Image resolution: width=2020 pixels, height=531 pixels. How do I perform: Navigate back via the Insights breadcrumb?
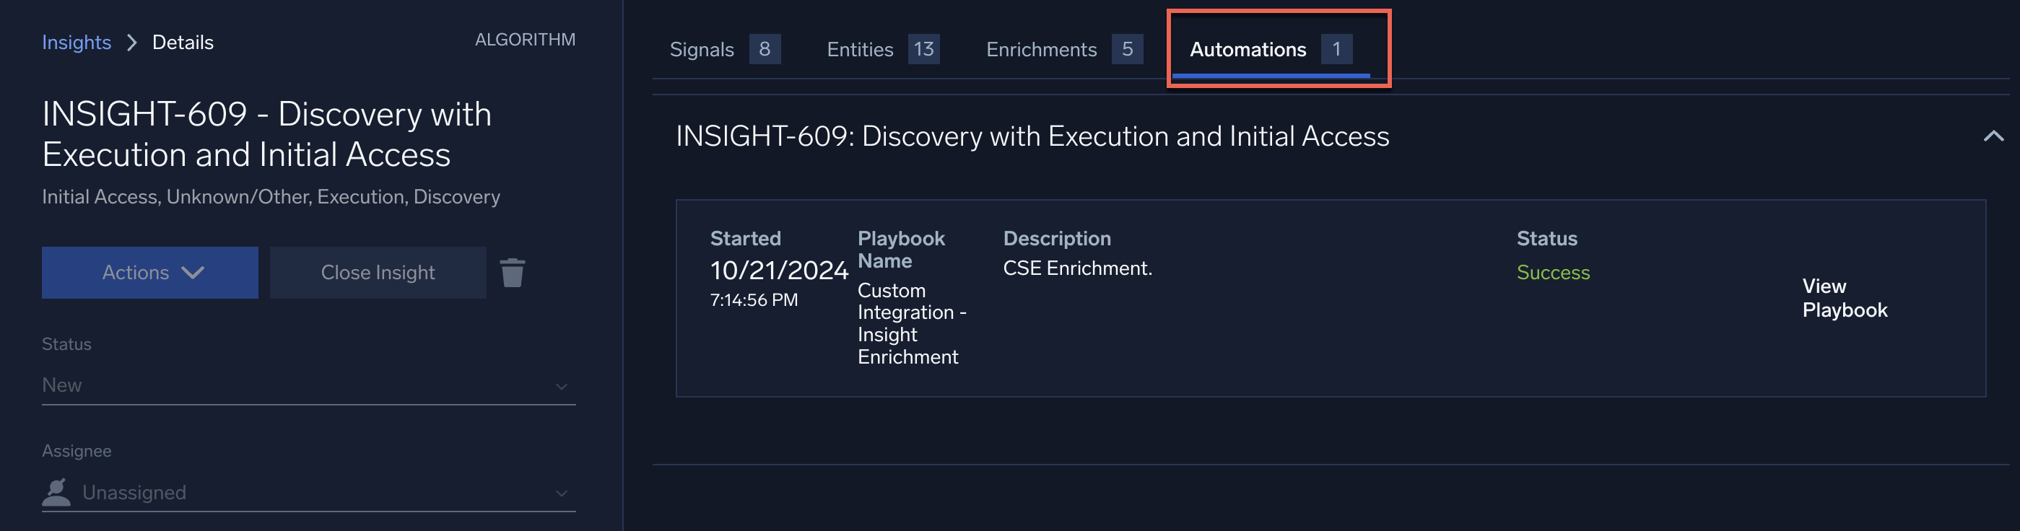76,43
